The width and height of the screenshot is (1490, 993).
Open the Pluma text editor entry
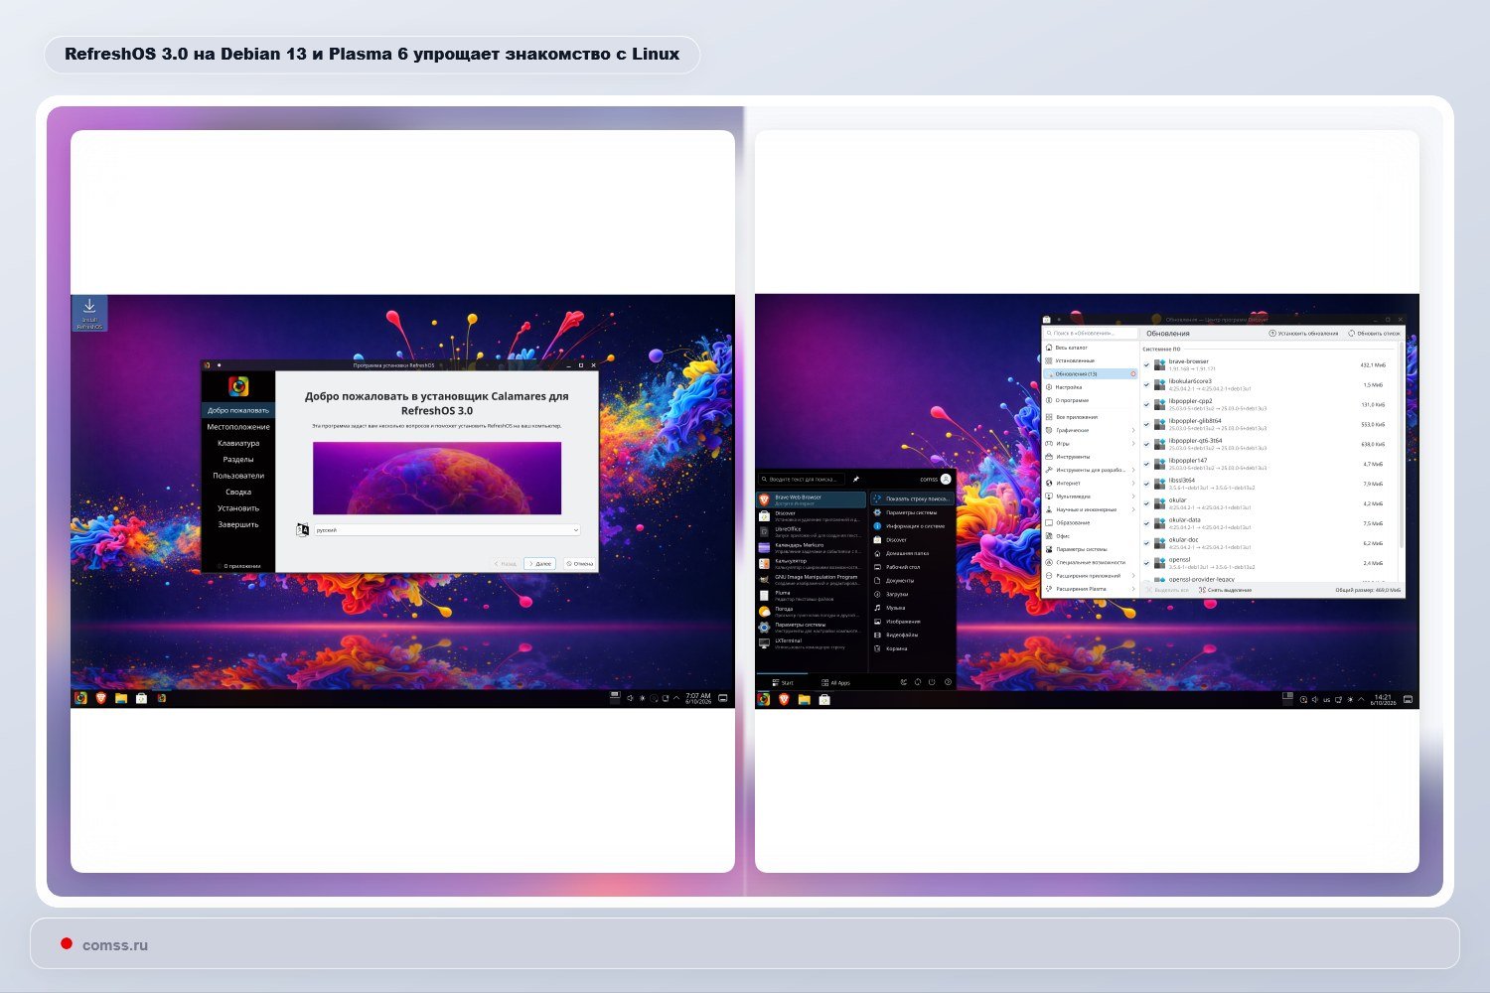pyautogui.click(x=812, y=595)
